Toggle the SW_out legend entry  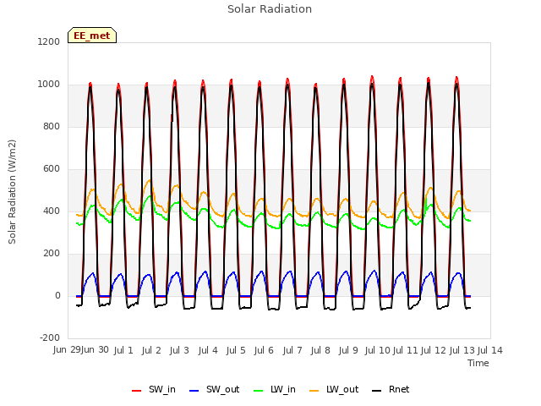tap(214, 390)
